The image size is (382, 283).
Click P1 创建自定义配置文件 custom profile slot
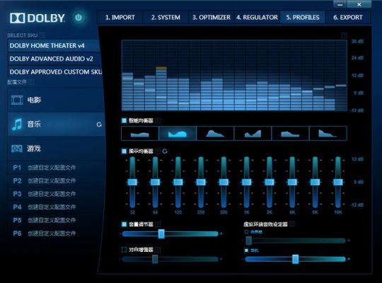pos(45,168)
